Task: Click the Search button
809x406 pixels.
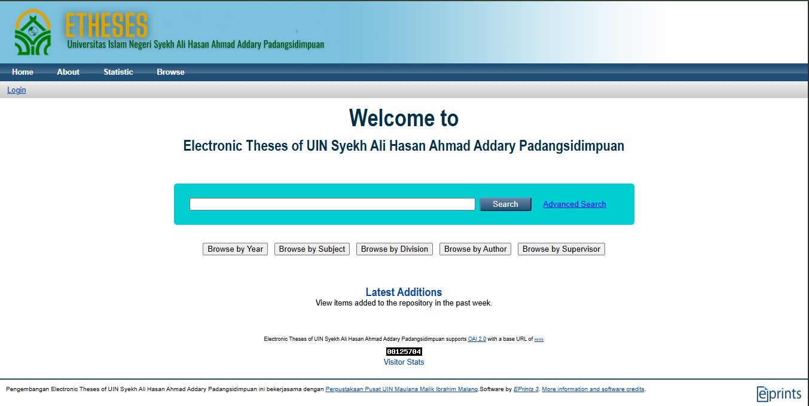Action: click(x=505, y=204)
